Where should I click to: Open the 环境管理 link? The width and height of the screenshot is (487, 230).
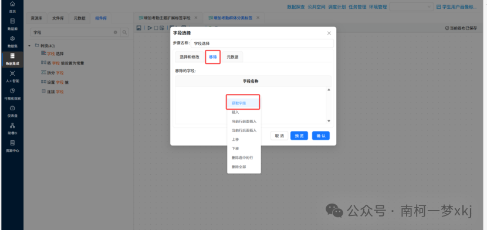(x=378, y=7)
